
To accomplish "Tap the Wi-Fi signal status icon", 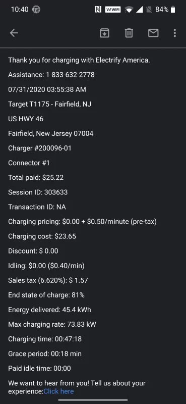I will point(128,10).
